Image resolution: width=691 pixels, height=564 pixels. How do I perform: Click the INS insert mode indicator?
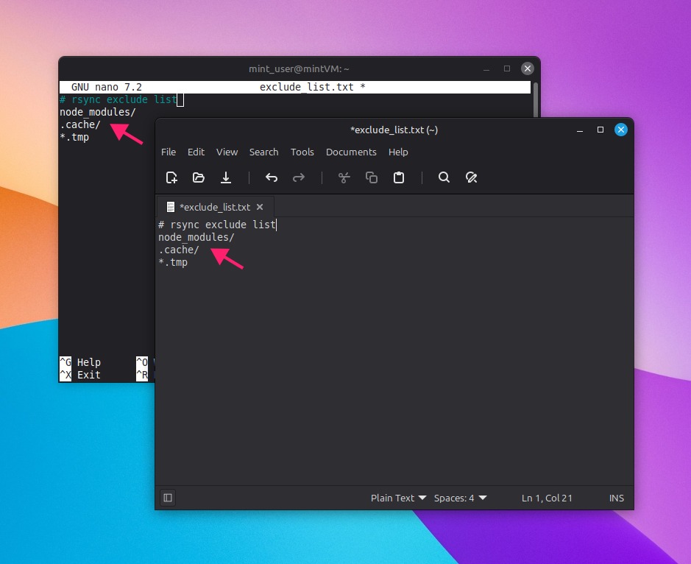[x=617, y=498]
